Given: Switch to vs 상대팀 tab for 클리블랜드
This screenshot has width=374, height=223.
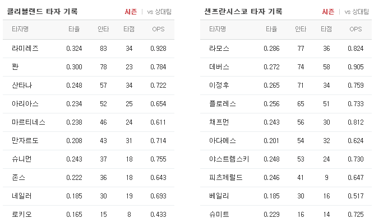Looking at the screenshot, I should click(159, 12).
